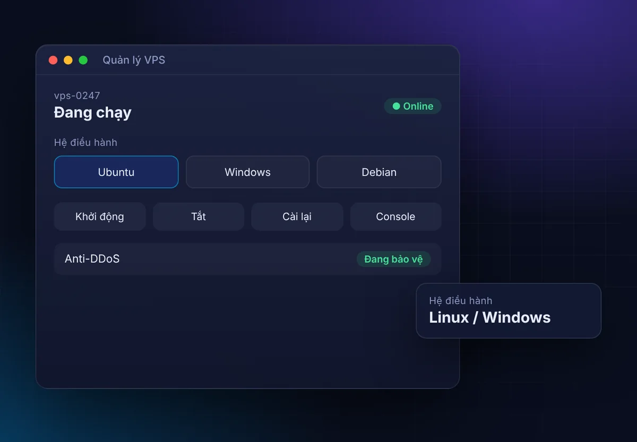Select Ubuntu as the operating system
This screenshot has width=637, height=442.
pyautogui.click(x=116, y=172)
